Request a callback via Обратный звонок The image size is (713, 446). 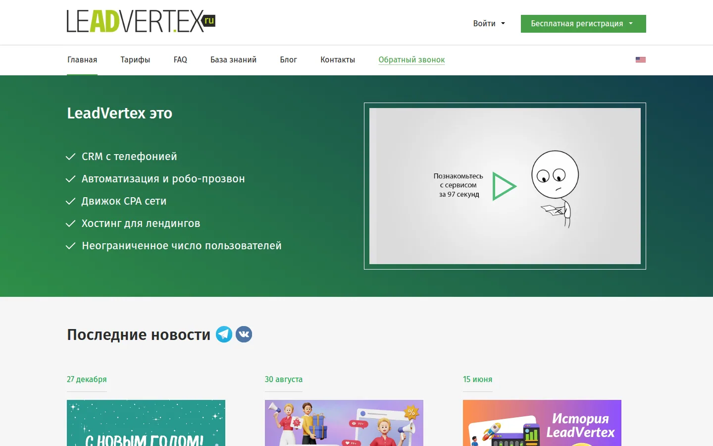coord(411,59)
